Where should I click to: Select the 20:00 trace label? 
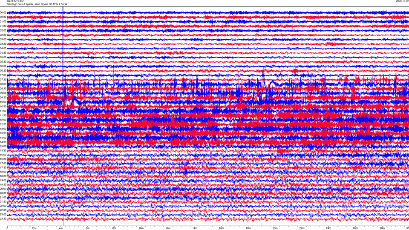pyautogui.click(x=3, y=189)
